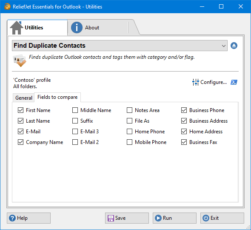This screenshot has height=230, width=251.
Task: Uncheck the Business Phone checkbox
Action: 184,110
